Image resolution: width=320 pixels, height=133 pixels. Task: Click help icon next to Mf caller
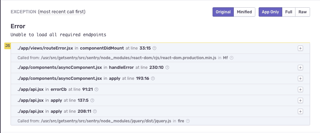pos(231,58)
